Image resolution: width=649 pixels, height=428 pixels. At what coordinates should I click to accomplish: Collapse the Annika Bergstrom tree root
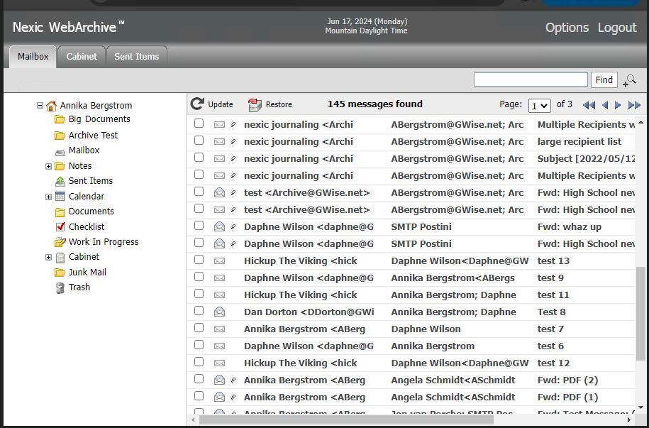click(40, 106)
